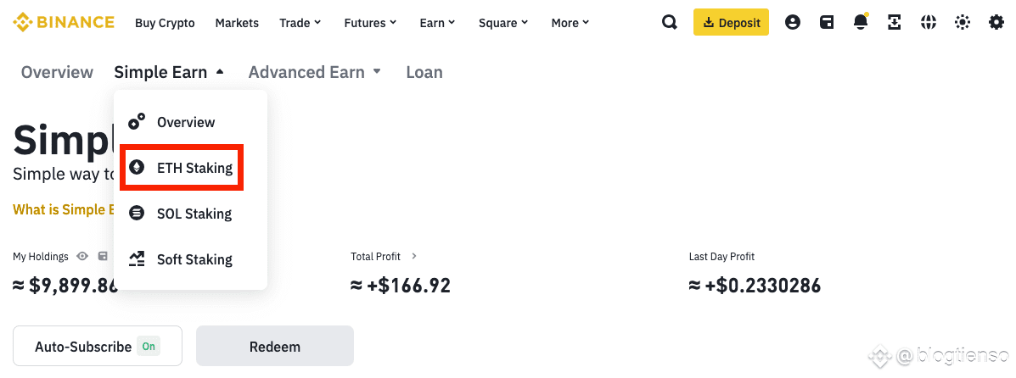Toggle holdings visibility eye icon
Screen dimensions: 1016x378
coord(82,256)
